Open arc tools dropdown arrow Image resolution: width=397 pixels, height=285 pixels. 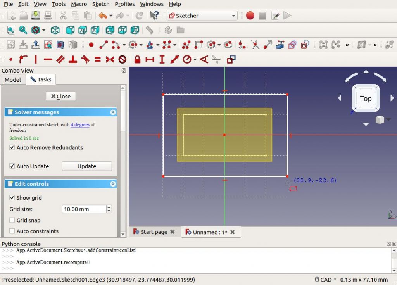(124, 45)
